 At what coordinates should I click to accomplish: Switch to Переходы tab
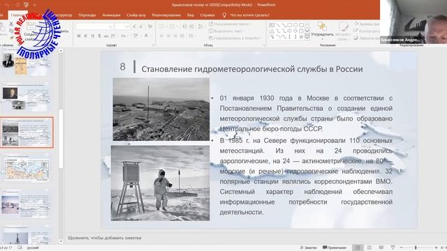(x=87, y=15)
